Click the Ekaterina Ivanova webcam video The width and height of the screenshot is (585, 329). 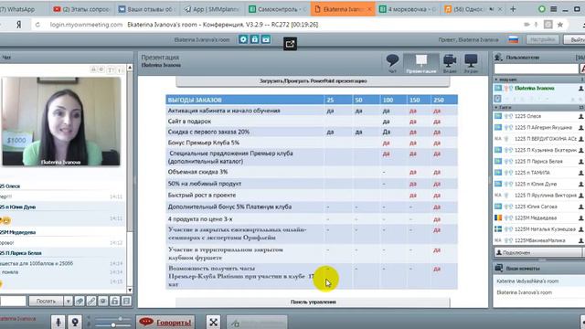tap(61, 122)
